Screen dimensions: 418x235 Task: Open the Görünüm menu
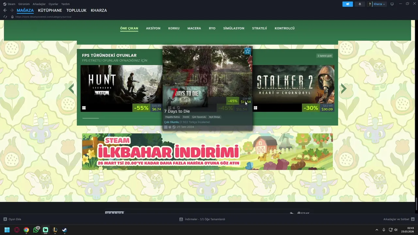tap(24, 4)
